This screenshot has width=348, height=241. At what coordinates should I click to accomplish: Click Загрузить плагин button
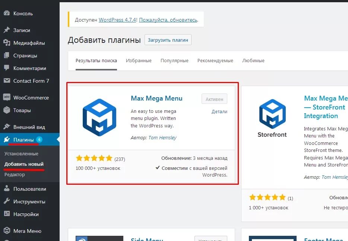pos(168,40)
